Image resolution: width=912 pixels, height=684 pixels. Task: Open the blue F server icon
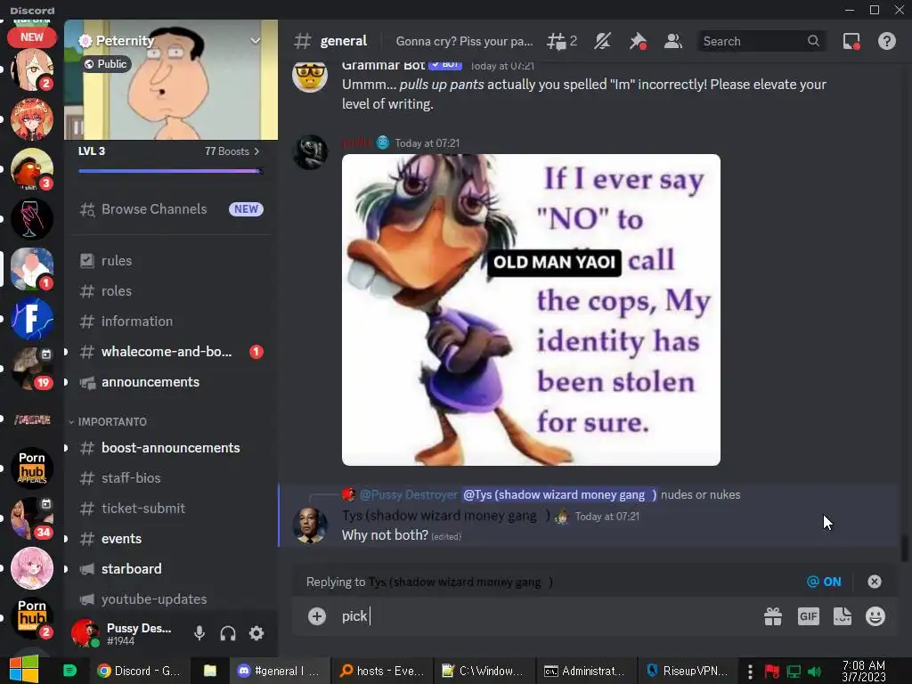[32, 319]
